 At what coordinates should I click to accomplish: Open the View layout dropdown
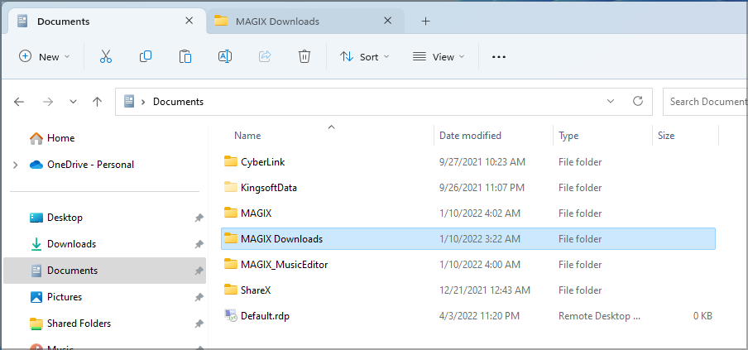[x=439, y=57]
